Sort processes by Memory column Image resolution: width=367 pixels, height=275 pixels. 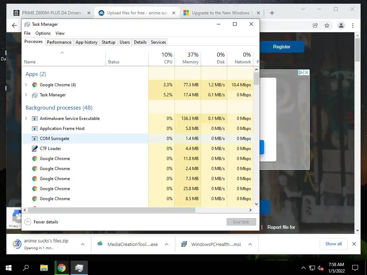[x=188, y=58]
